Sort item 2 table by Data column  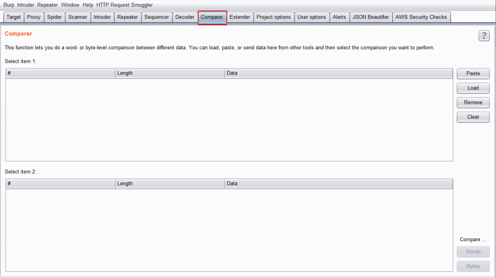(339, 184)
